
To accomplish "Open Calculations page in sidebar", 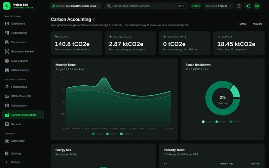I will click(x=23, y=106).
